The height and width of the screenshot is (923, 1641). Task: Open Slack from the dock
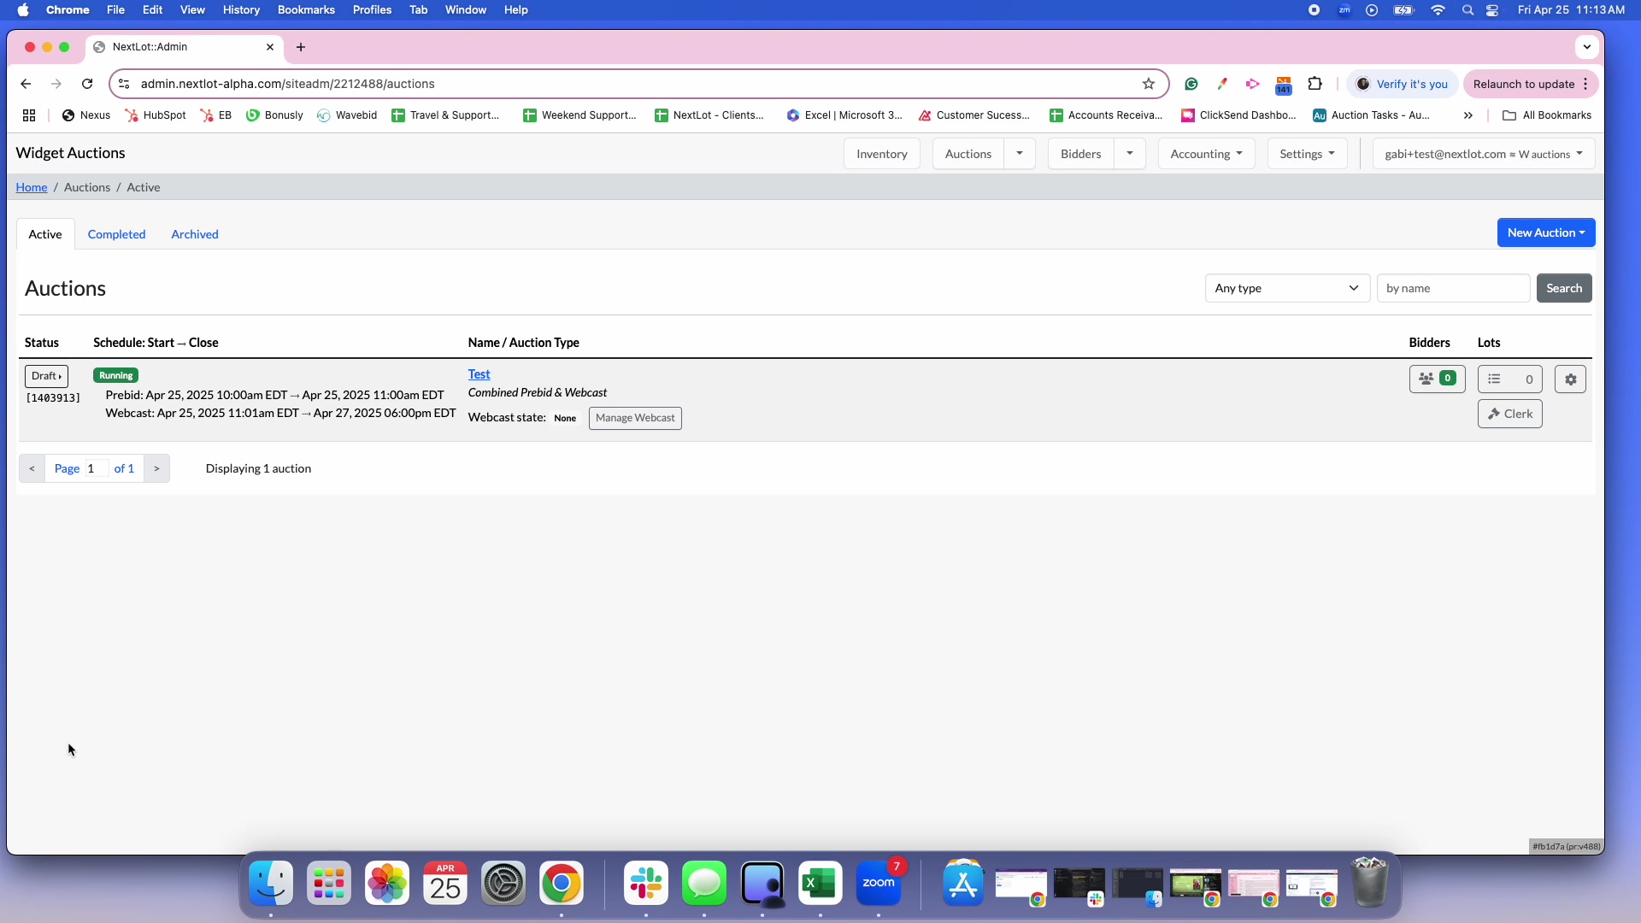[646, 884]
